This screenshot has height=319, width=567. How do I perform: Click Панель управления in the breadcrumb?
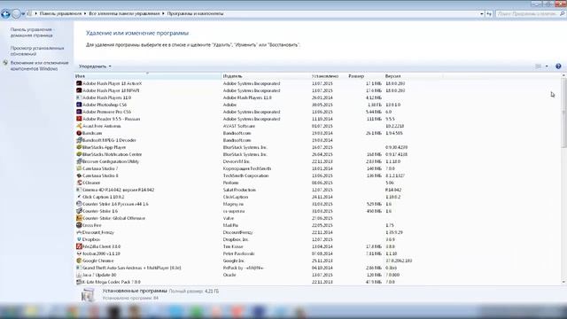(60, 14)
